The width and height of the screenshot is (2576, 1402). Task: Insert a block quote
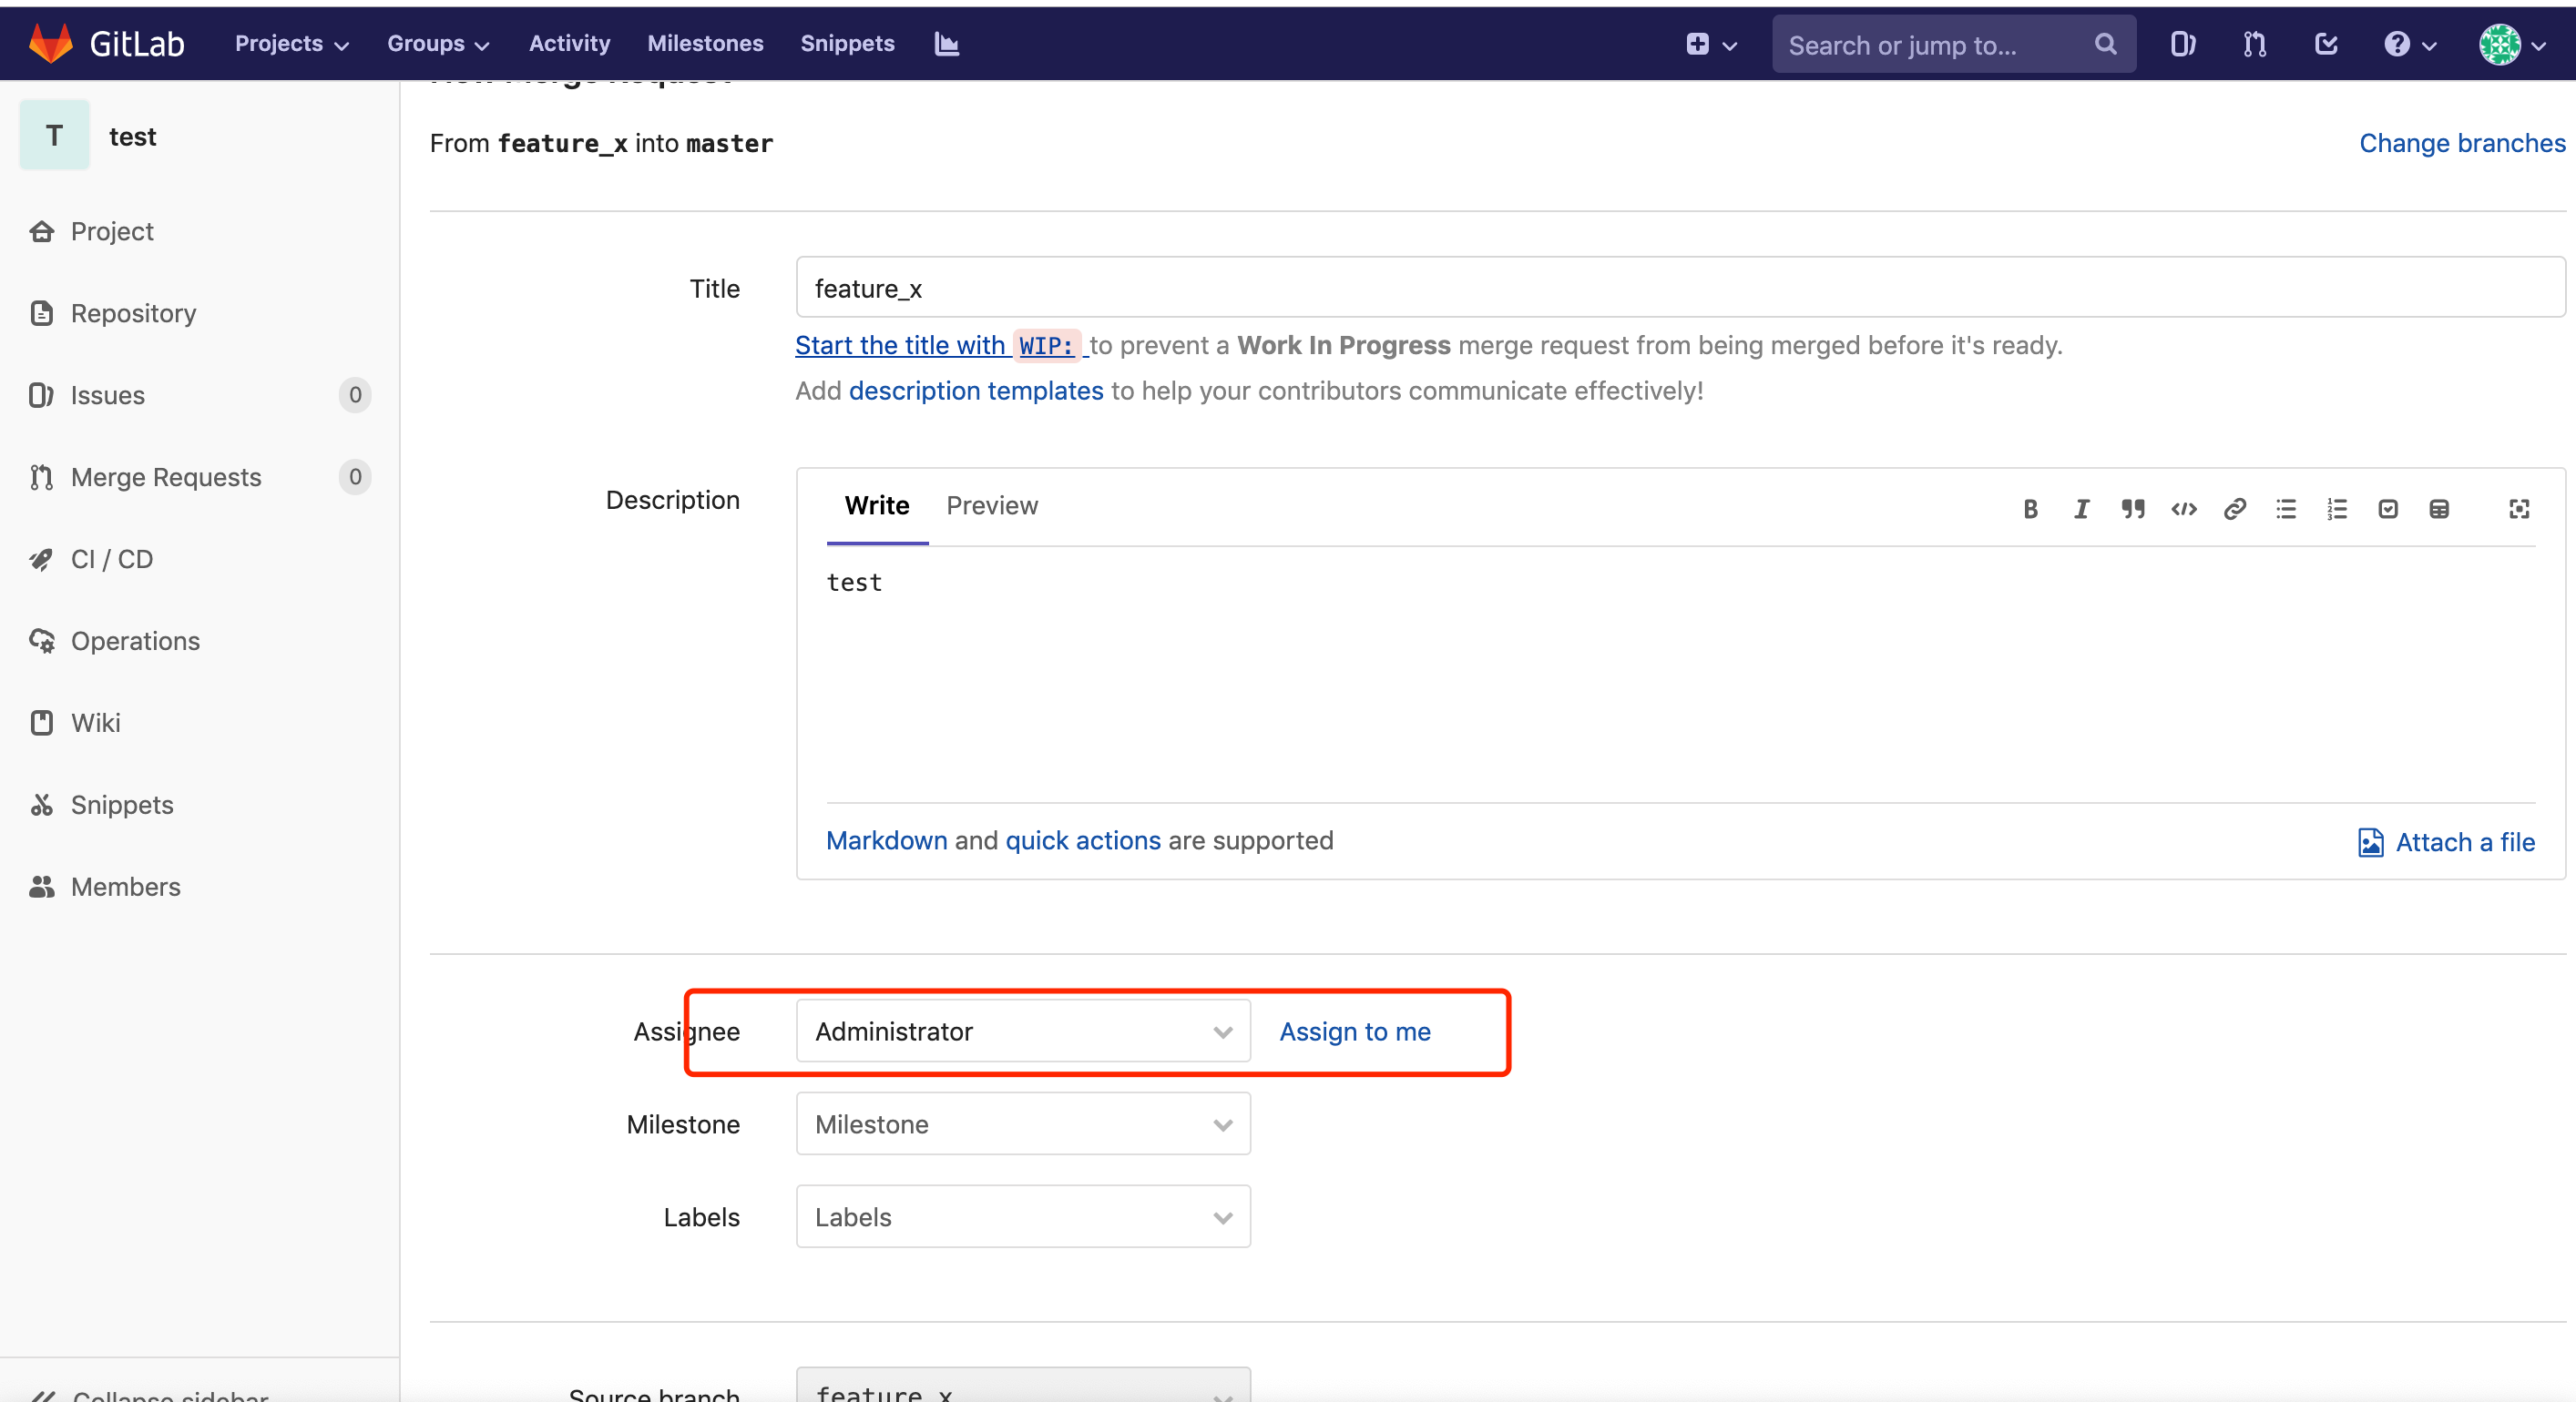[2132, 509]
